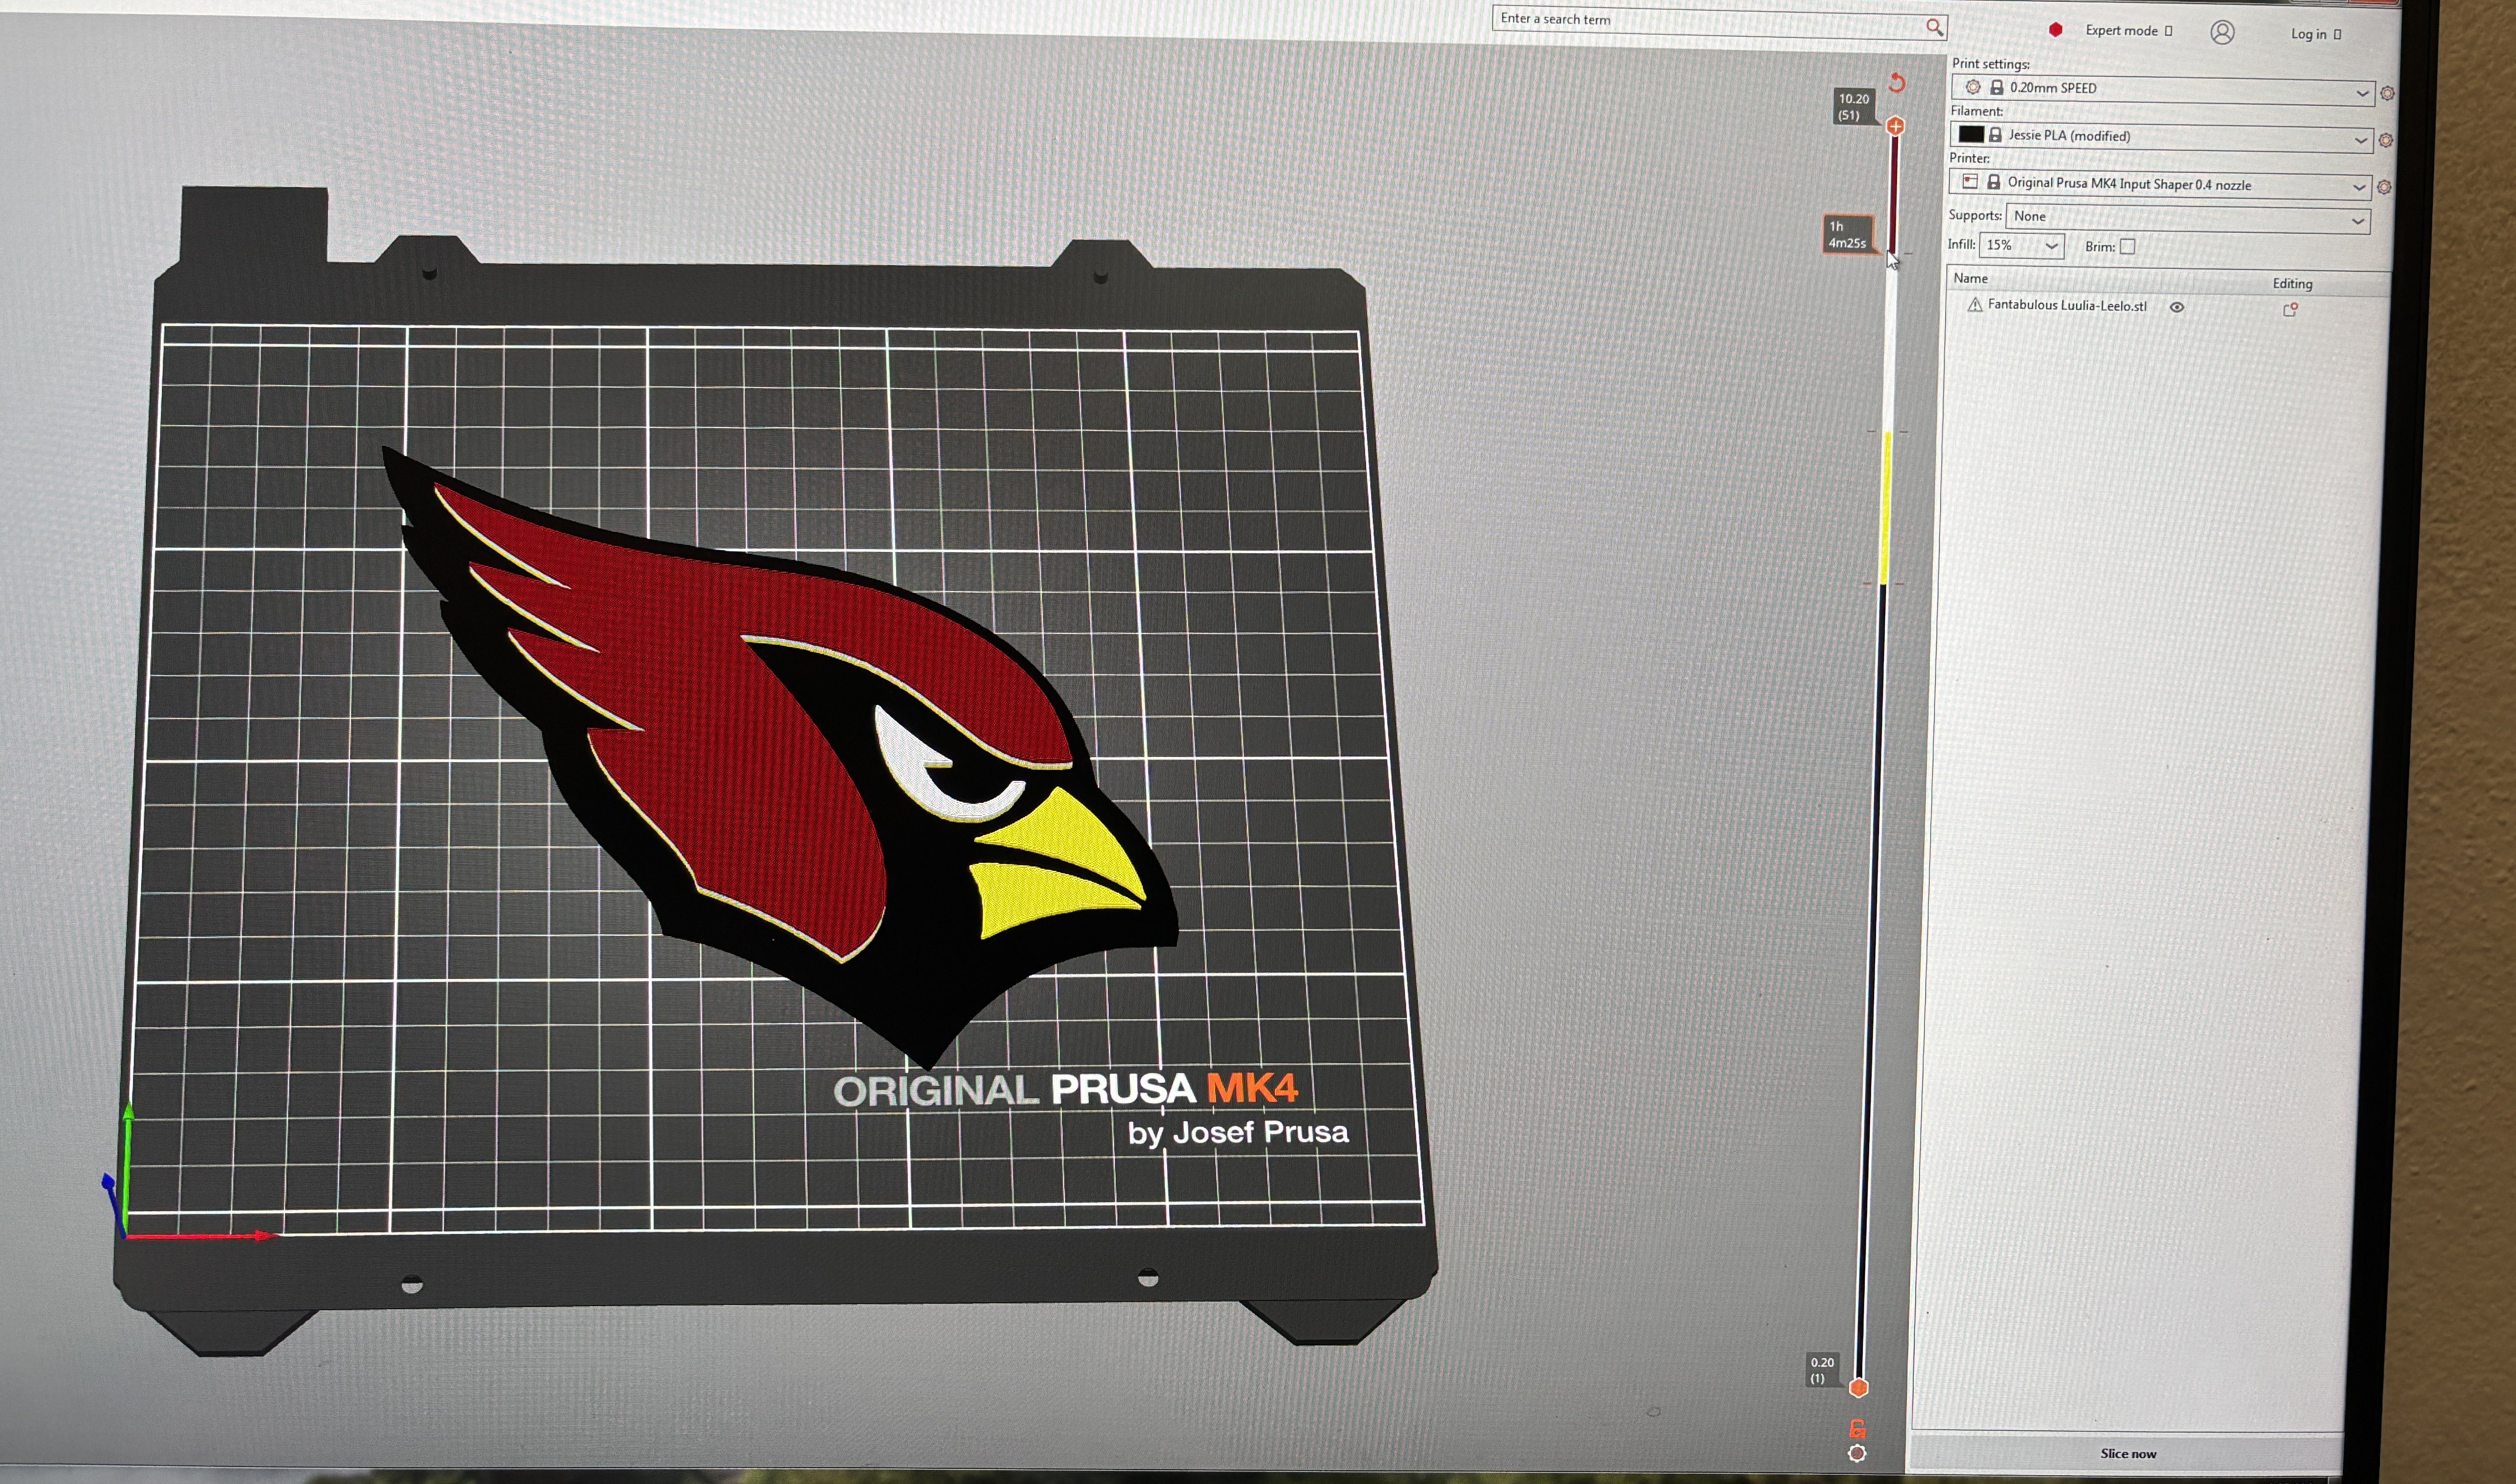Click the yellow color-change segment on slider
This screenshot has height=1484, width=2516.
tap(1886, 507)
